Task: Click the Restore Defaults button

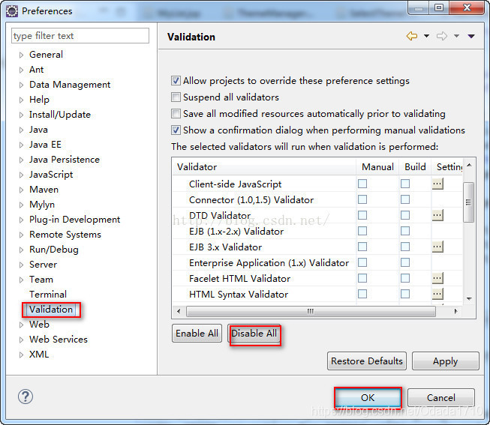Action: (367, 361)
